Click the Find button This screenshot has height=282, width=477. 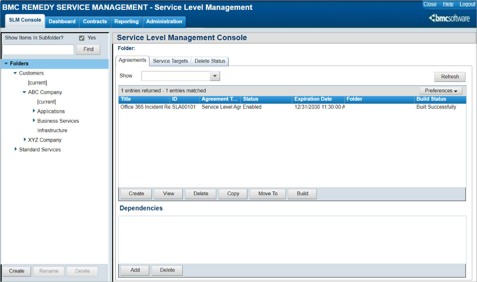pyautogui.click(x=88, y=49)
